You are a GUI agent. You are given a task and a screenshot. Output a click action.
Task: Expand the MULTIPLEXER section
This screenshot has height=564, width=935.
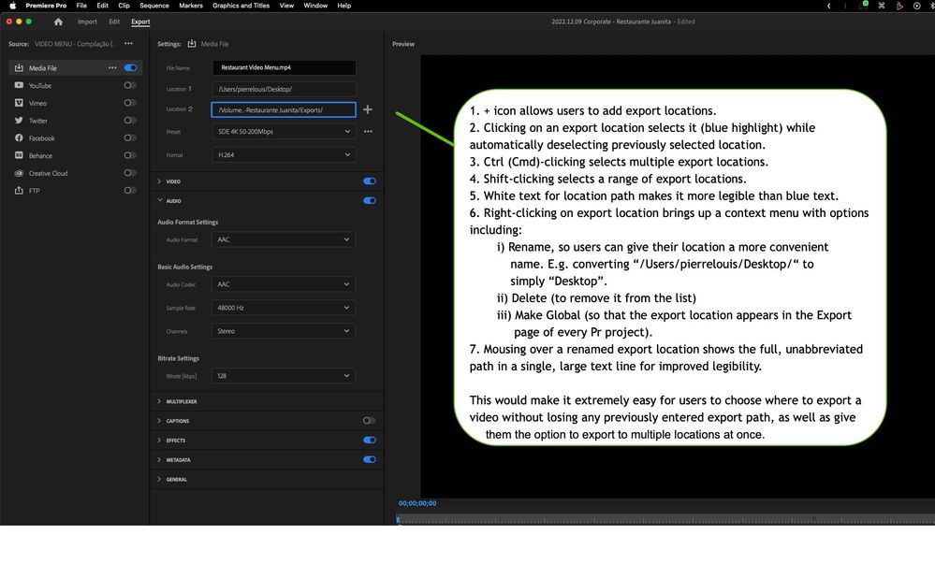tap(159, 401)
